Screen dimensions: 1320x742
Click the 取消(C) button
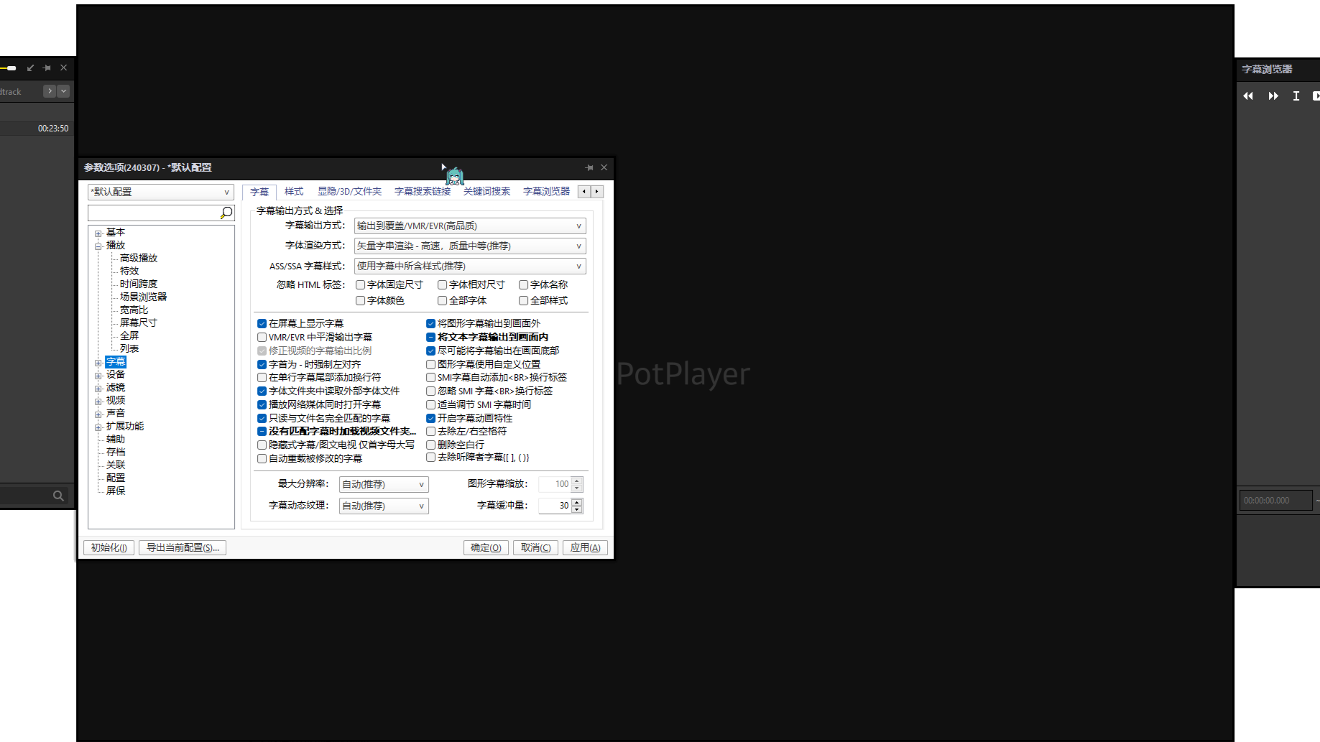click(535, 547)
